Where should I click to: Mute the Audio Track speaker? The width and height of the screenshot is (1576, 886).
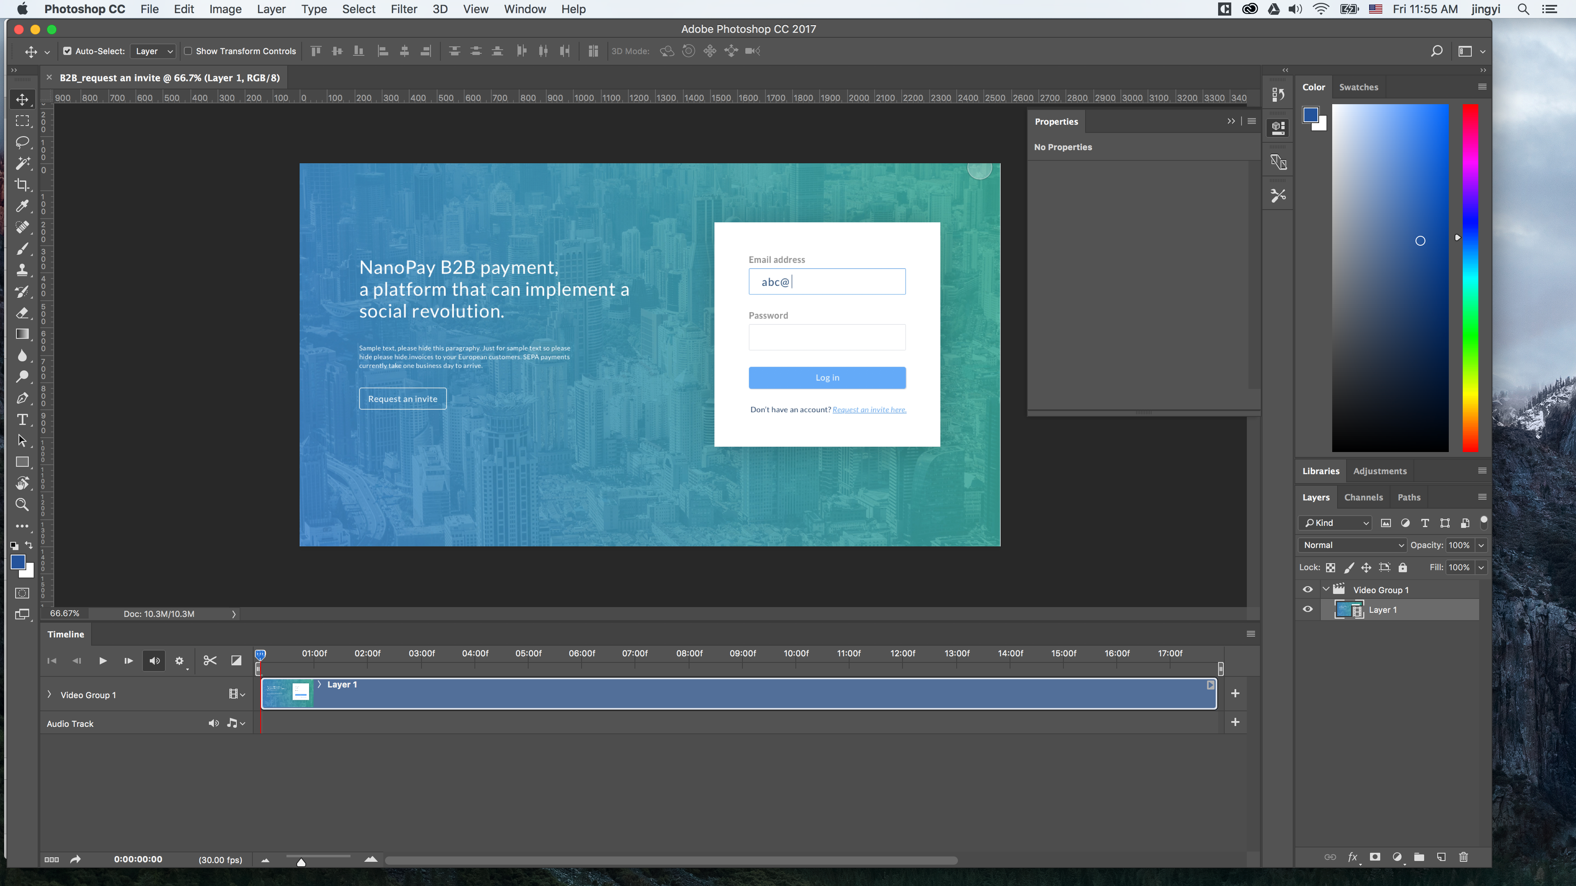(213, 723)
